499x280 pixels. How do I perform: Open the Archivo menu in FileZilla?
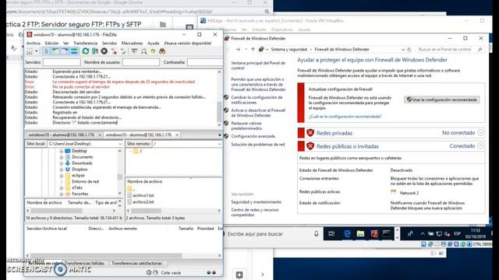33,44
